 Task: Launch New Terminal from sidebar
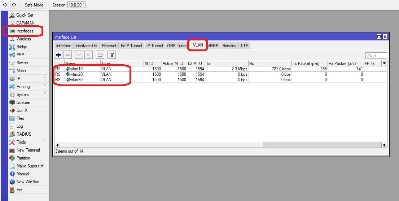(28, 150)
